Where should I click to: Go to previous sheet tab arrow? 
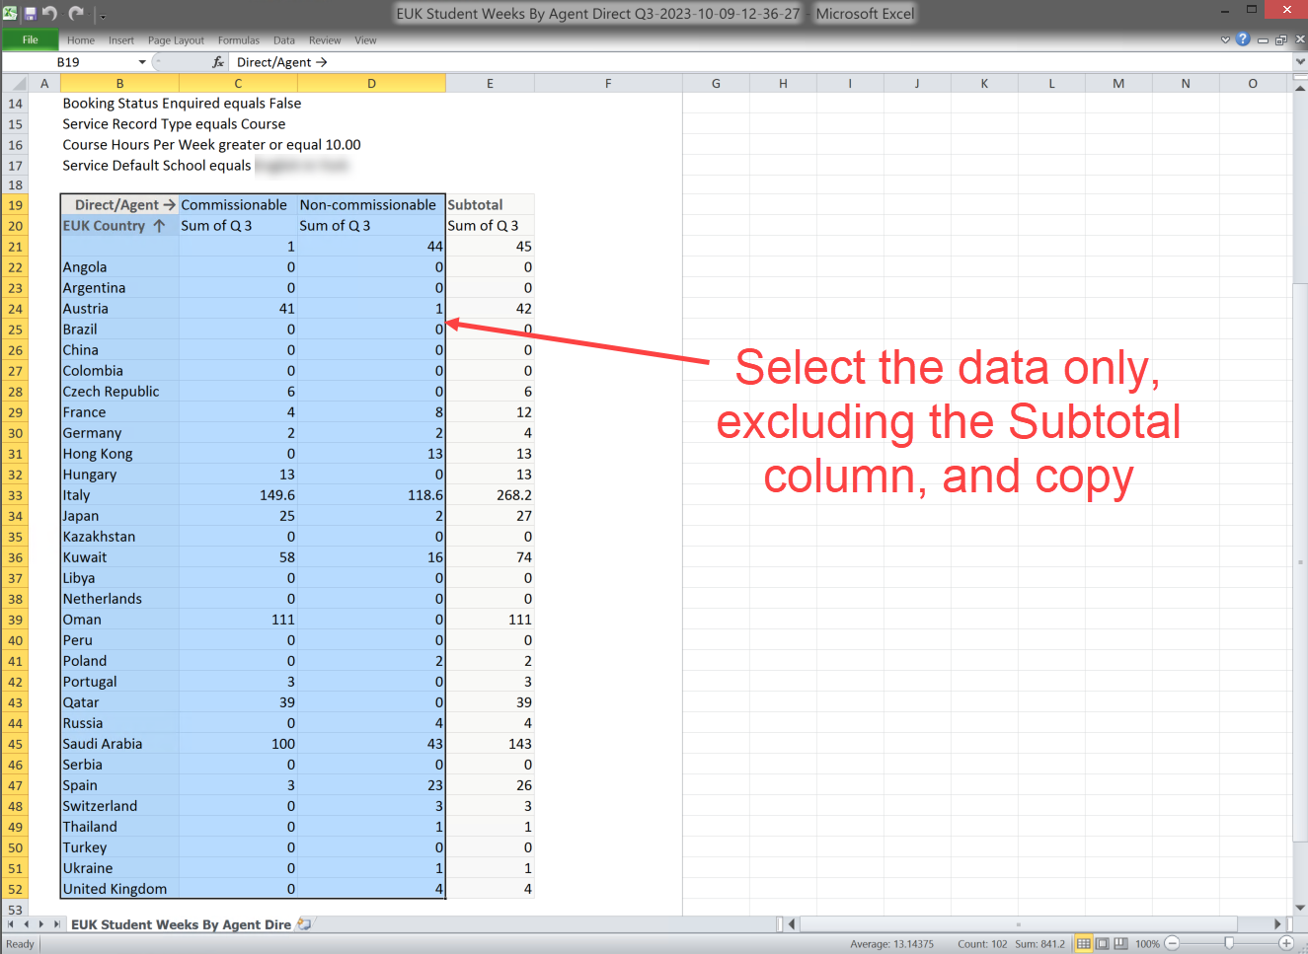tap(26, 924)
